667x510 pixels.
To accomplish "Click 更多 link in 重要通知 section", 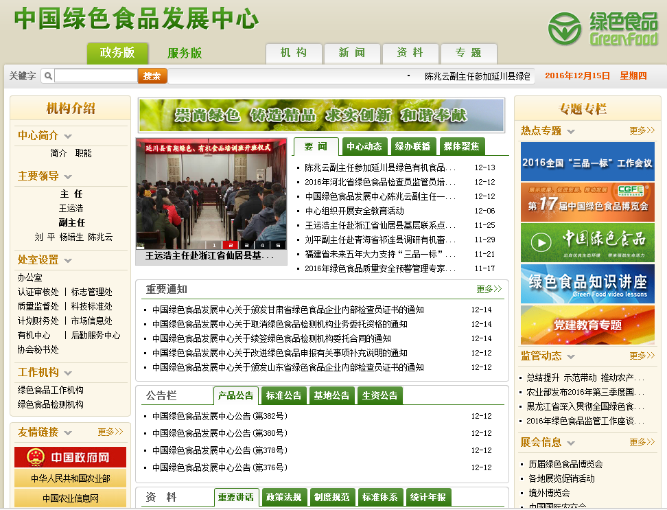I will coord(489,289).
